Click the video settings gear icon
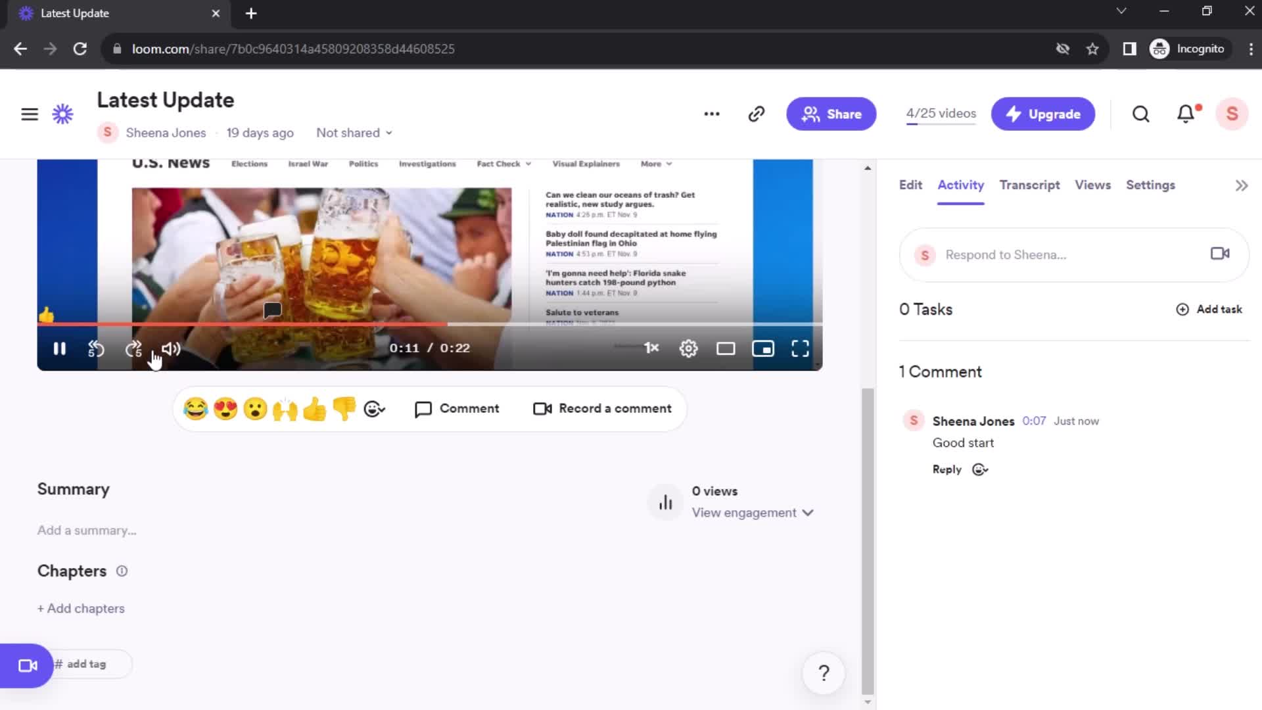This screenshot has height=710, width=1262. click(688, 348)
